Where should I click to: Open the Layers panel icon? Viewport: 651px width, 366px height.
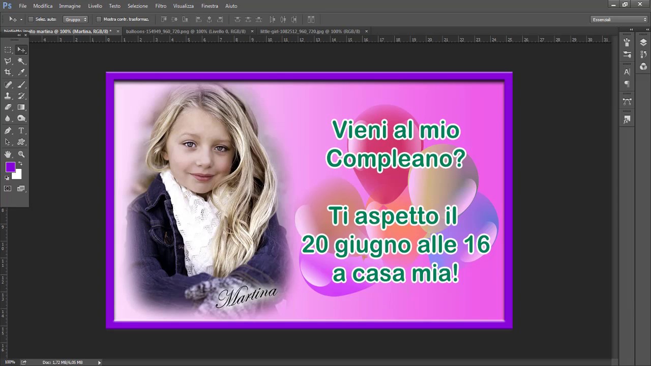click(x=643, y=42)
